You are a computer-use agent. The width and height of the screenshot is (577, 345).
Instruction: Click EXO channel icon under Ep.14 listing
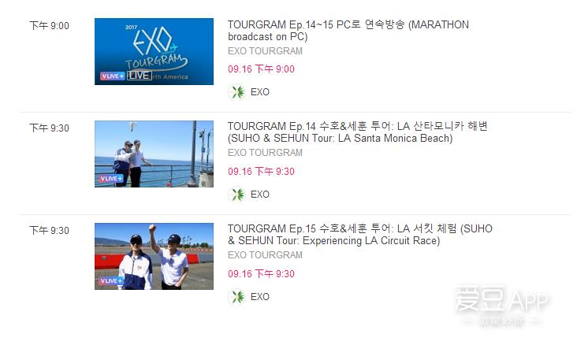[236, 195]
